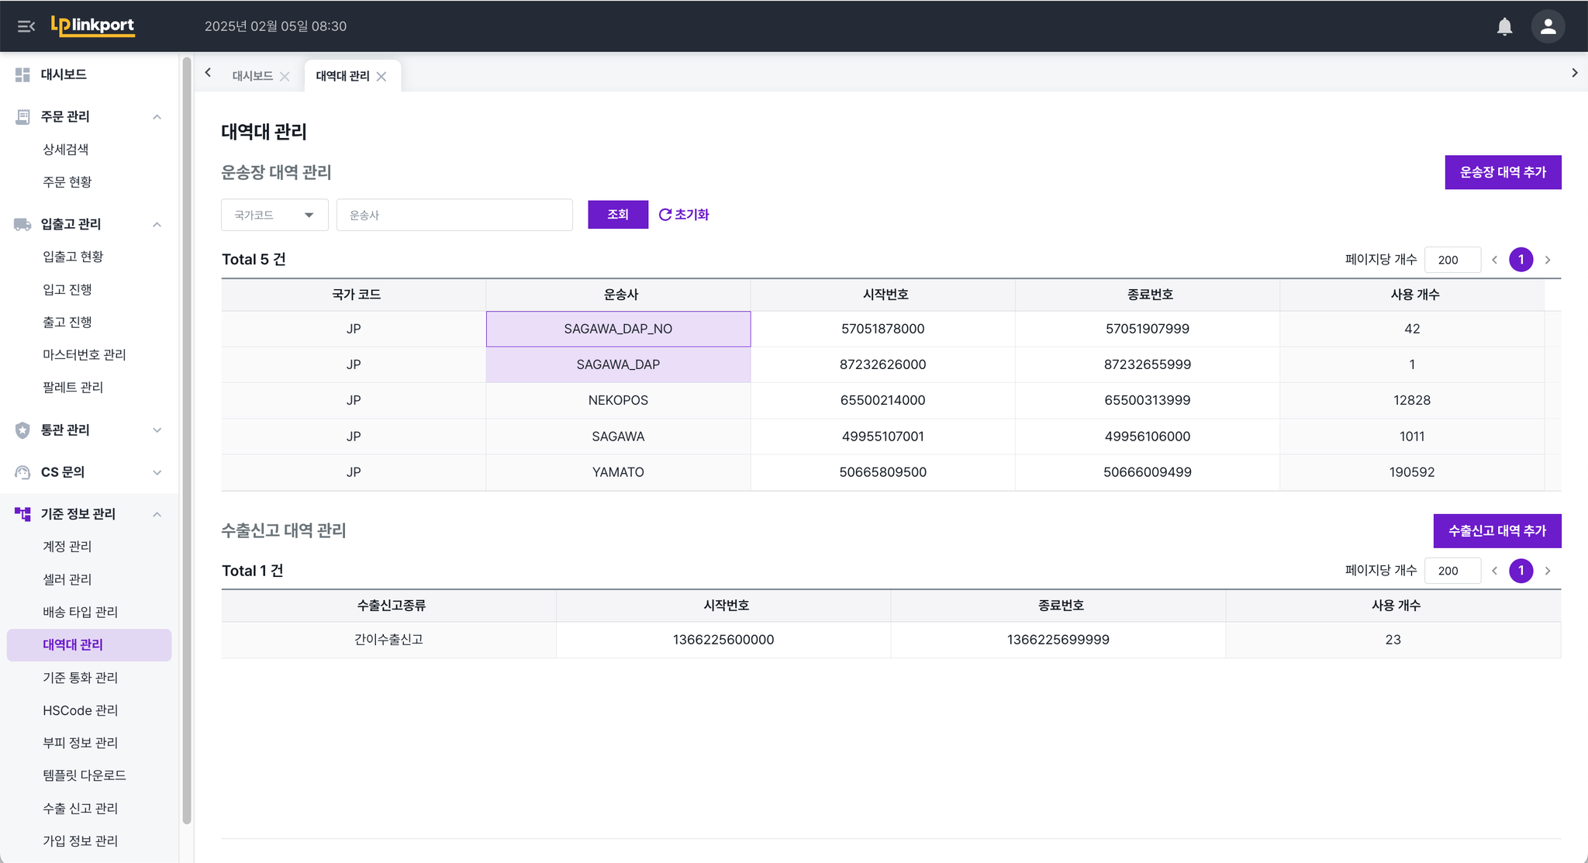
Task: Open 팔레트 관리 in sidebar
Action: tap(73, 387)
